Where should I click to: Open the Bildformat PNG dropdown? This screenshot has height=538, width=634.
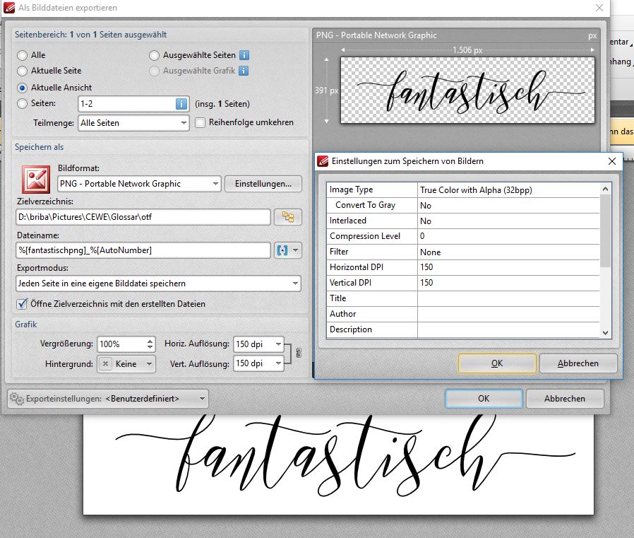[x=139, y=184]
